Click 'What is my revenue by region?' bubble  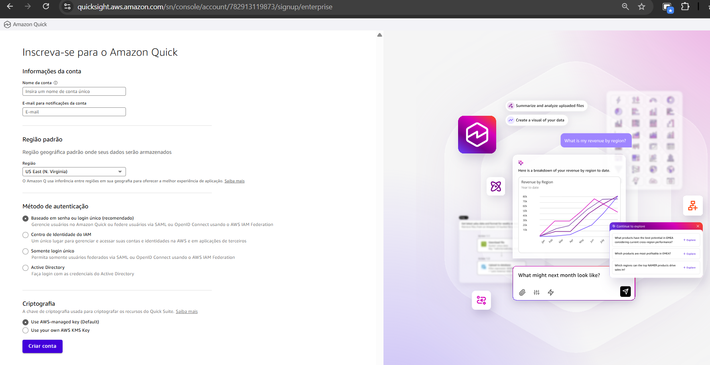(595, 141)
